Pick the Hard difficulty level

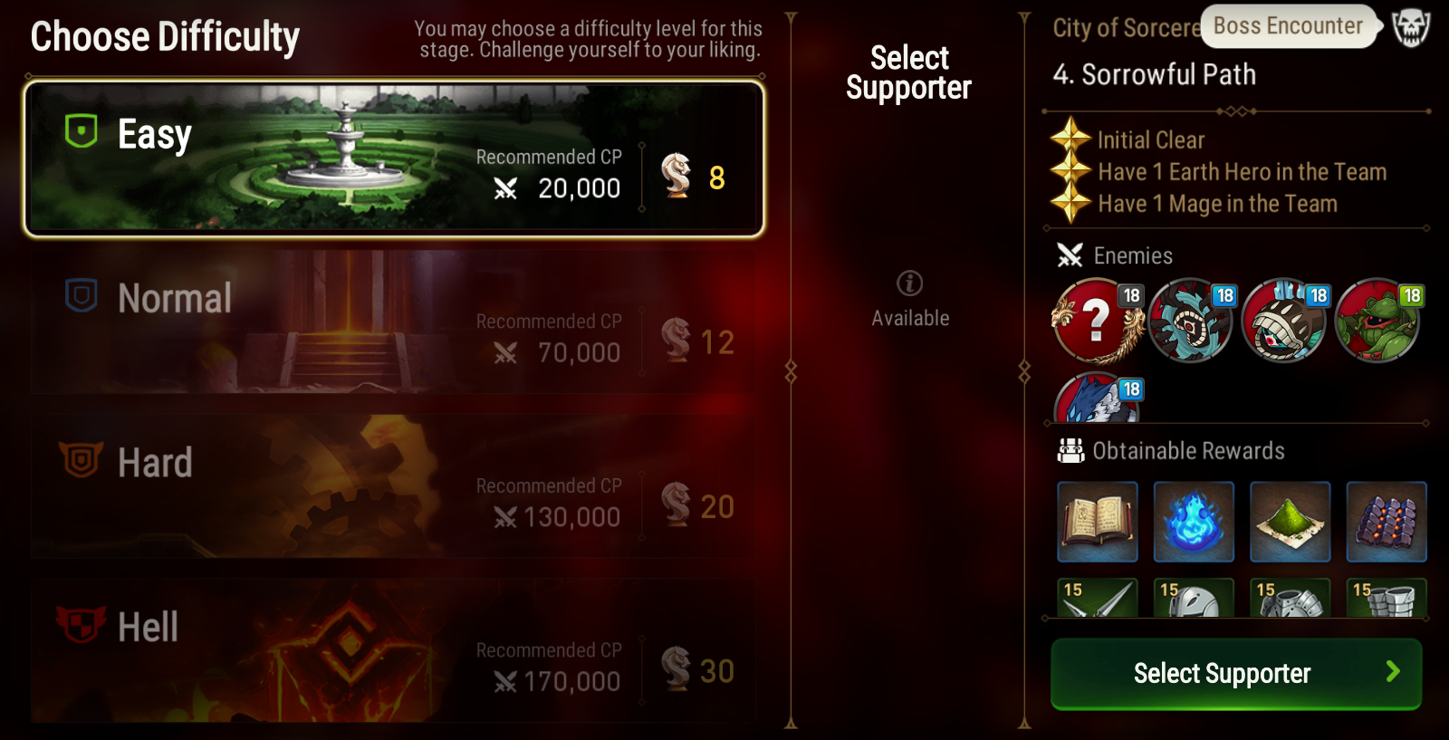coord(394,486)
